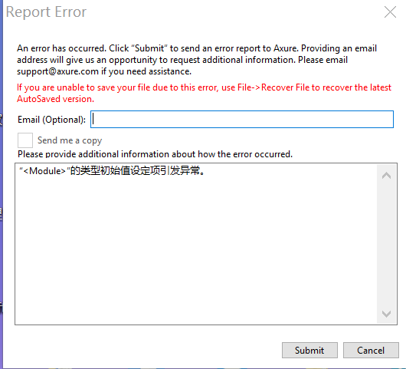Click the support@axure.com address text
The height and width of the screenshot is (369, 406).
57,71
